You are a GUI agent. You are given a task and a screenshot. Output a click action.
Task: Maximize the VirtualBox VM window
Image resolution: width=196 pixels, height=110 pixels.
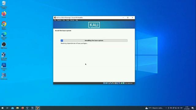coord(128,18)
